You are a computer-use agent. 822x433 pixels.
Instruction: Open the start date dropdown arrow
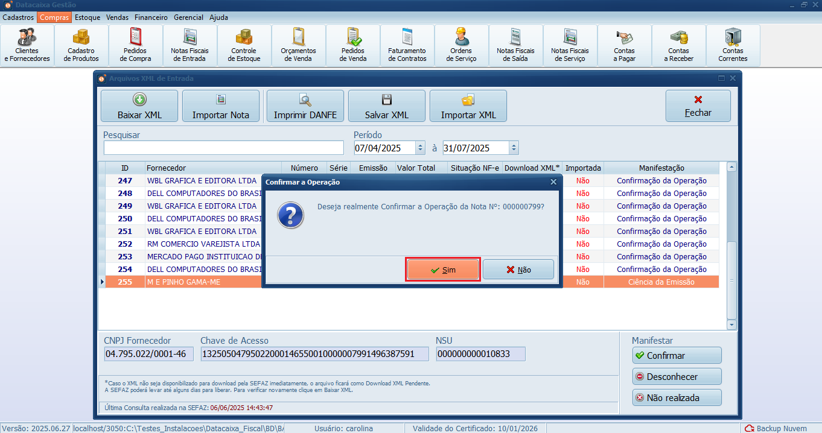421,148
